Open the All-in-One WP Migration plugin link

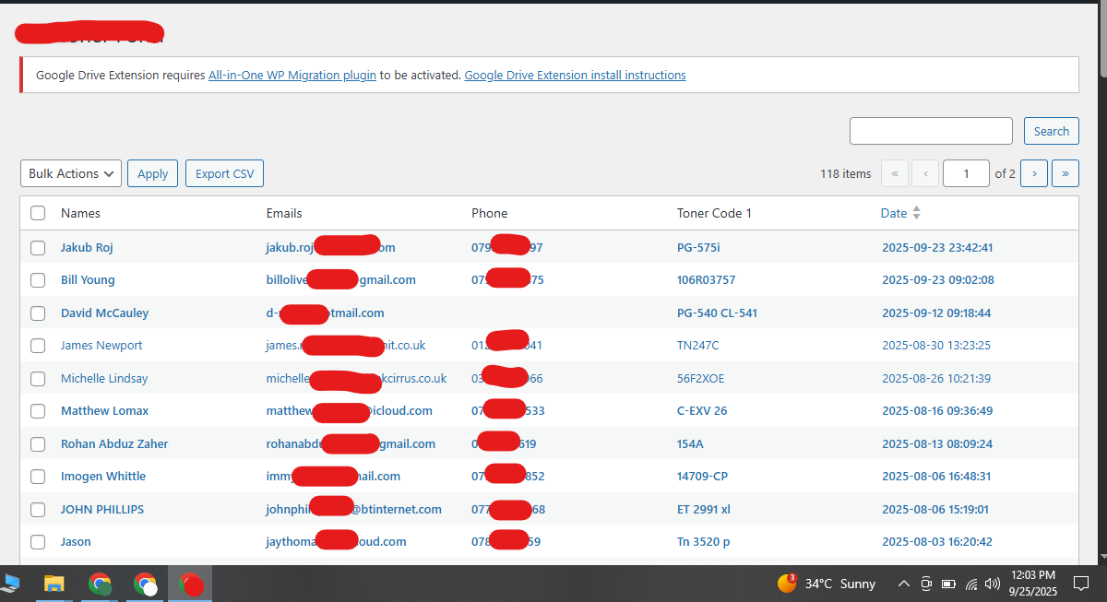point(292,76)
